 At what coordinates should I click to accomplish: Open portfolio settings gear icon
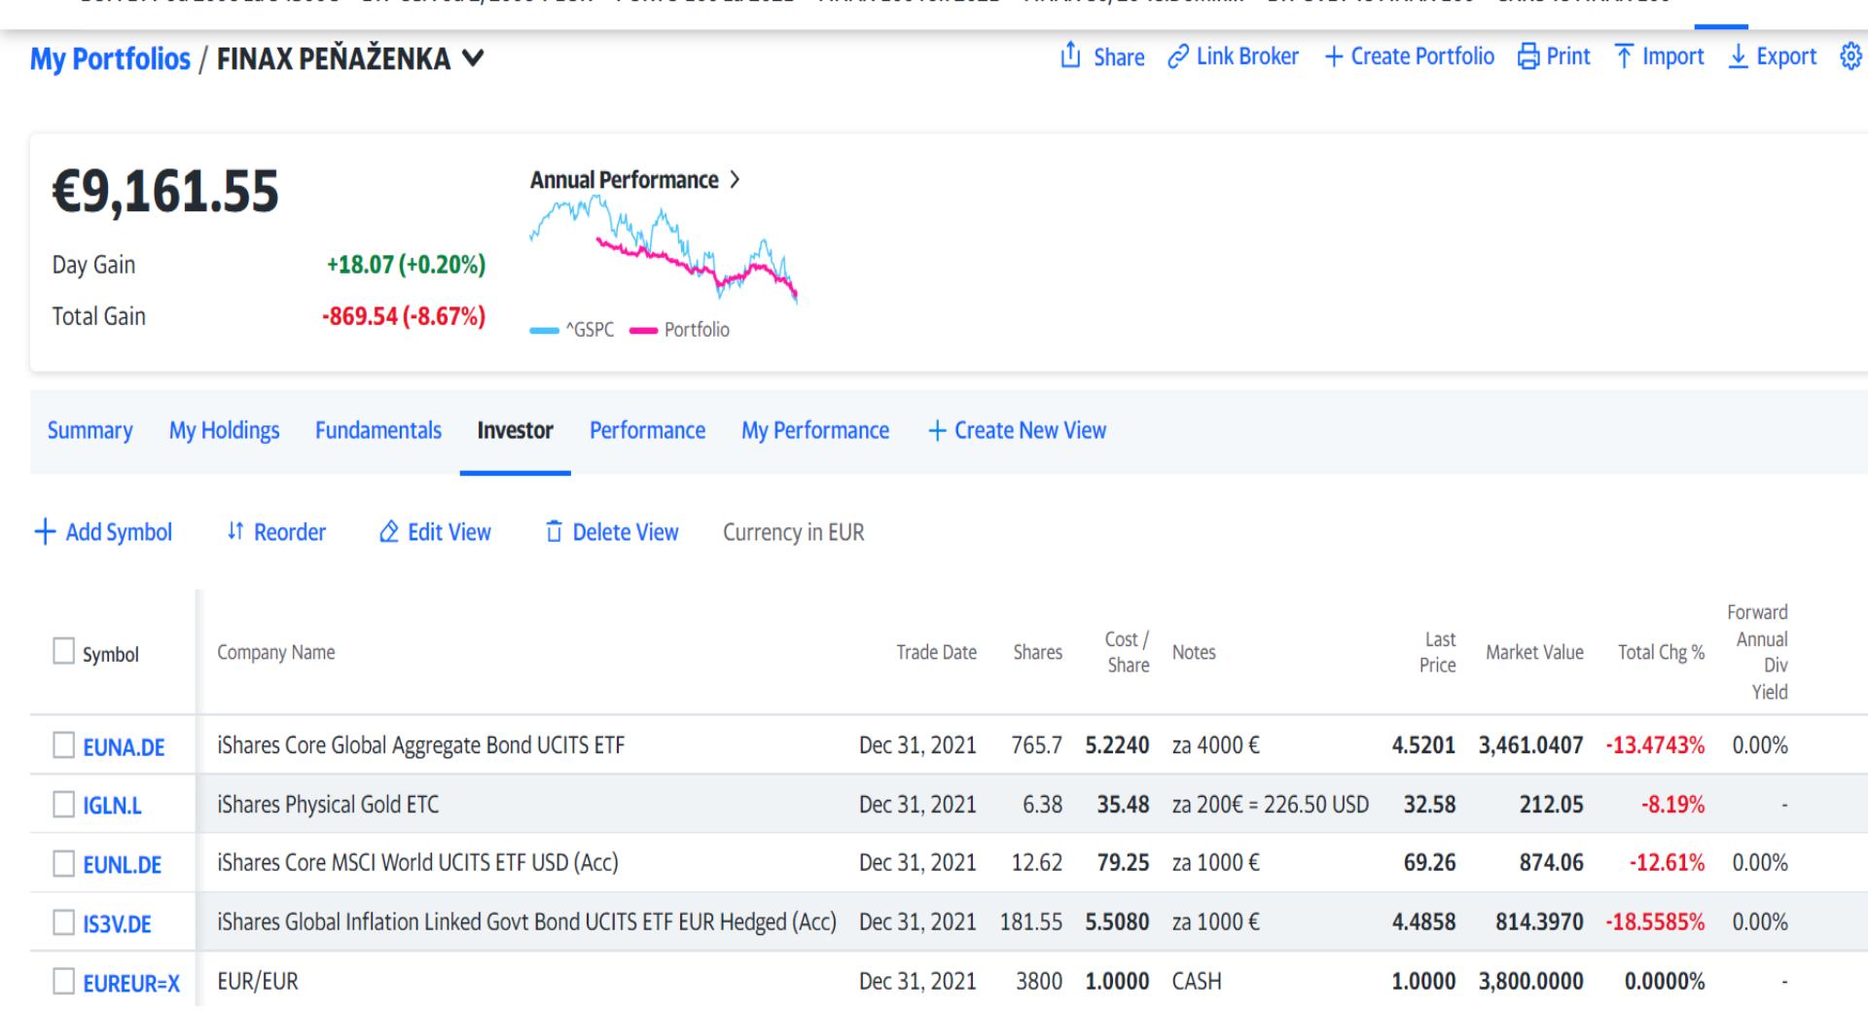(x=1850, y=56)
